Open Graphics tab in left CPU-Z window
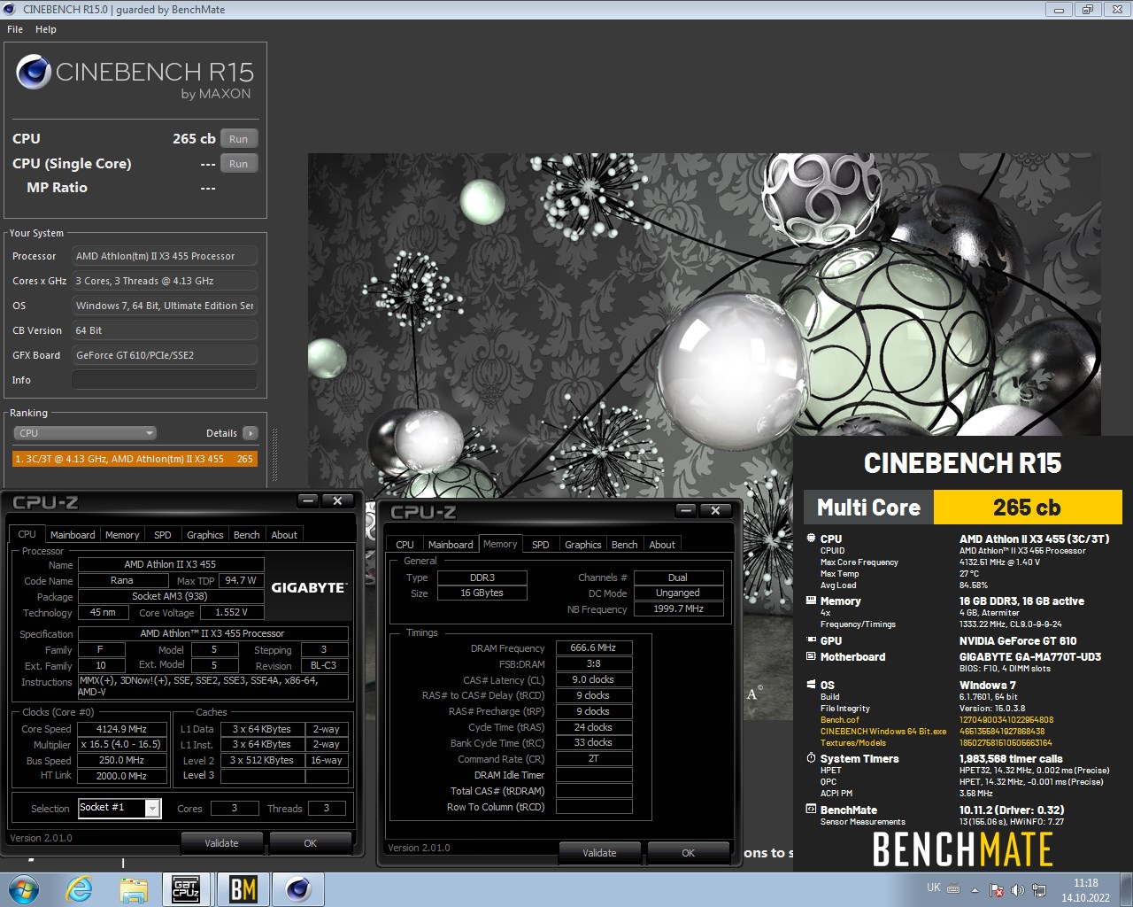This screenshot has width=1133, height=907. pyautogui.click(x=204, y=535)
